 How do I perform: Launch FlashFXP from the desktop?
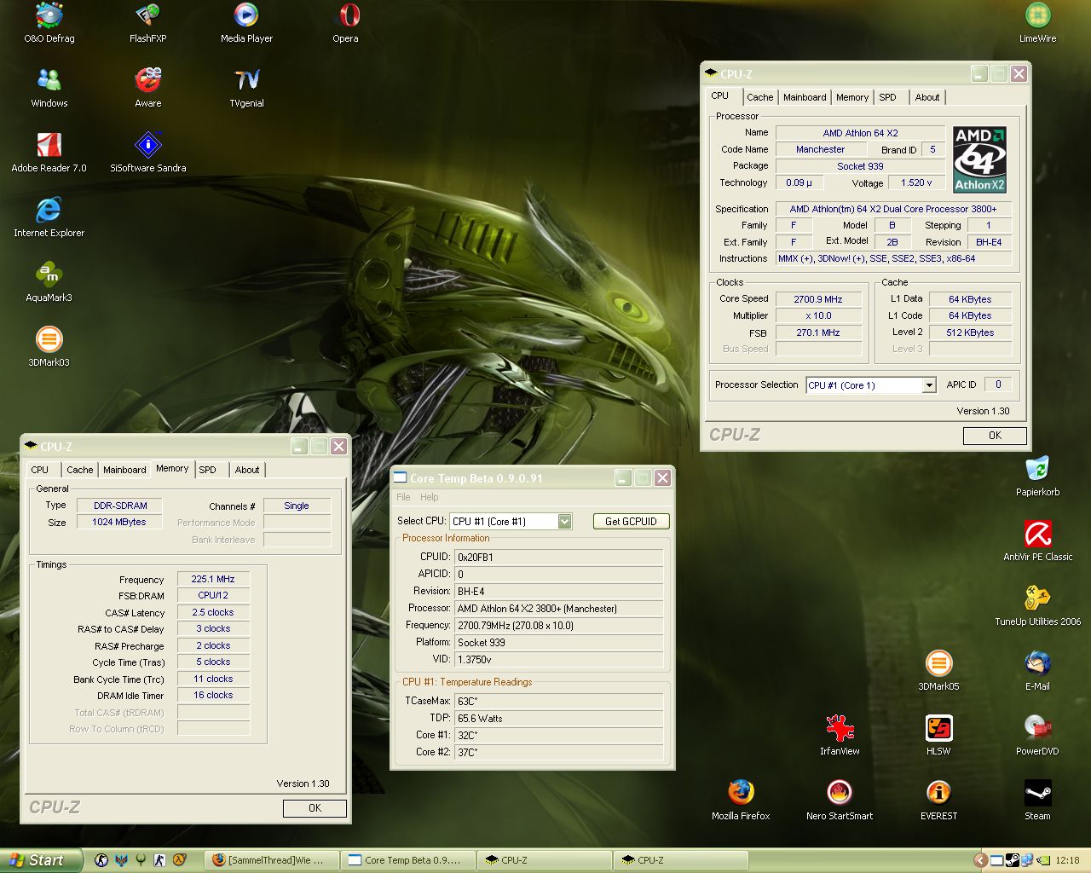tap(147, 23)
